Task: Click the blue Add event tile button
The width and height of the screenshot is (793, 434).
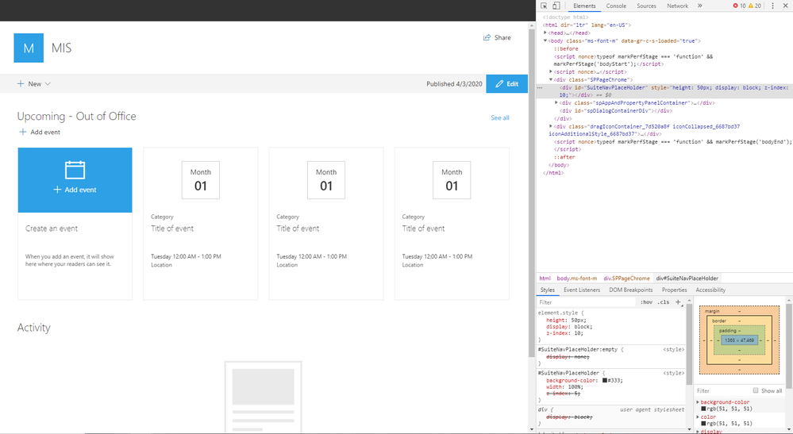Action: tap(75, 180)
